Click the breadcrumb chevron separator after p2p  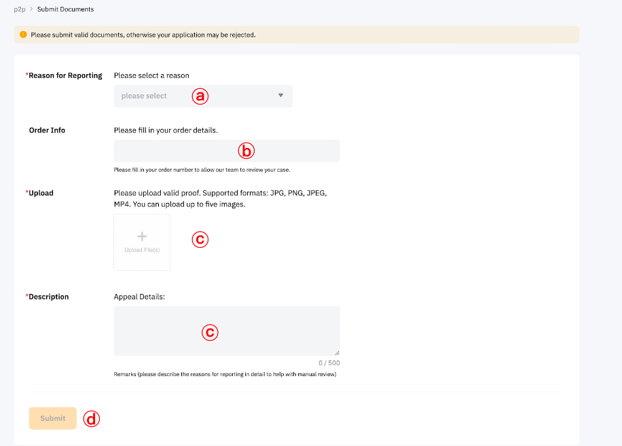(31, 10)
